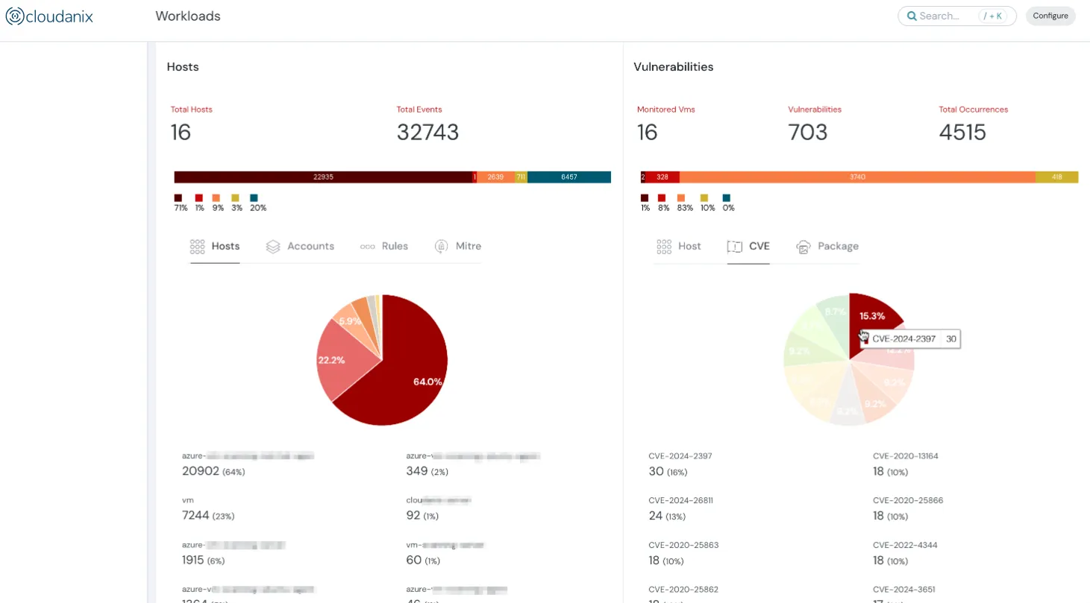Viewport: 1090px width, 603px height.
Task: Click inside the Search field
Action: coord(951,16)
